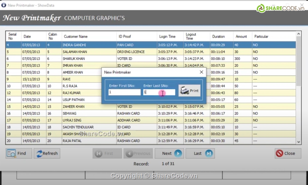Click the Find magnifier icon

(x=11, y=153)
